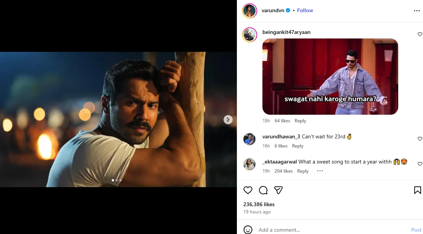Share post via paper plane icon
Screen dimensions: 423x234
point(278,190)
